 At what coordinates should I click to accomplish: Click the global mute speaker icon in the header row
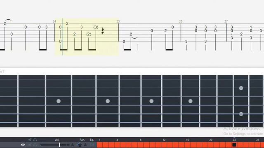coord(30,140)
